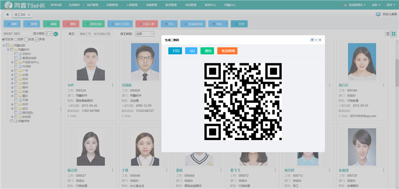The height and width of the screenshot is (189, 399).
Task: Collapse the QR dialog with the up-arrow icon
Action: click(316, 40)
